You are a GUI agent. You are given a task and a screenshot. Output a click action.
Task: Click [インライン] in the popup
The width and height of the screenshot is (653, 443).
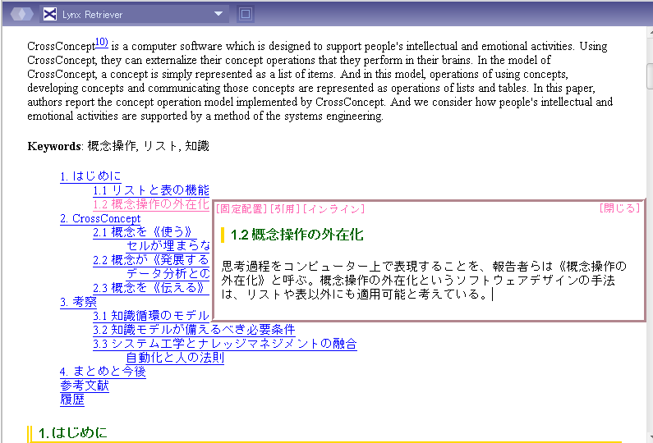pyautogui.click(x=334, y=209)
